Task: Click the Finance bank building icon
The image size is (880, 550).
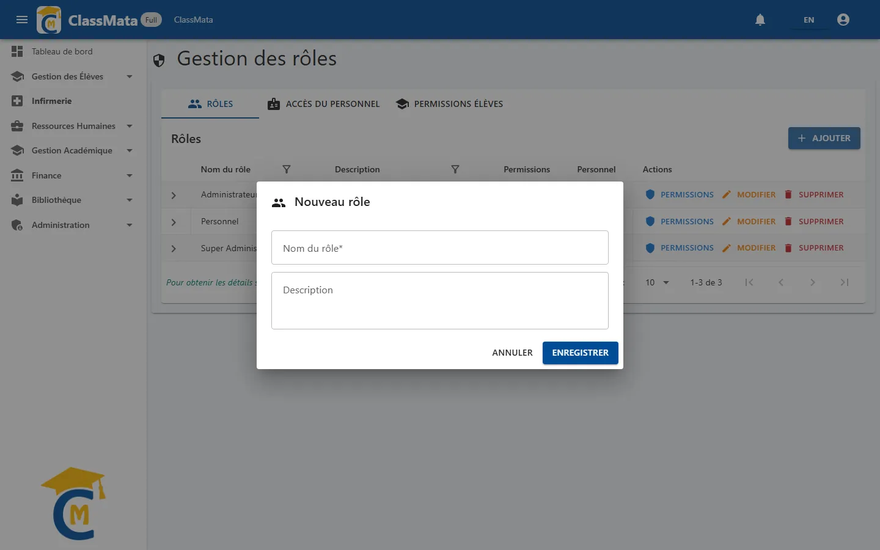Action: tap(17, 175)
